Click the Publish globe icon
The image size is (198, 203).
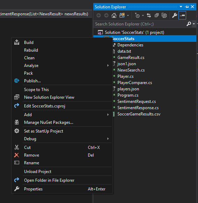(x=17, y=81)
